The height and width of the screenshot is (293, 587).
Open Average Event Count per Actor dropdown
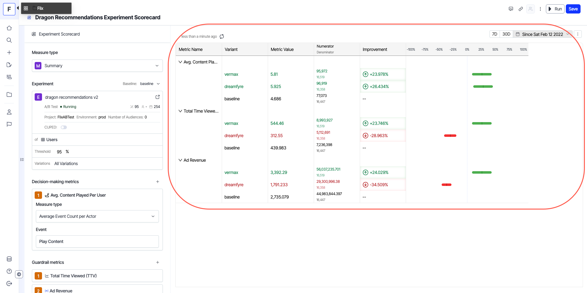97,216
